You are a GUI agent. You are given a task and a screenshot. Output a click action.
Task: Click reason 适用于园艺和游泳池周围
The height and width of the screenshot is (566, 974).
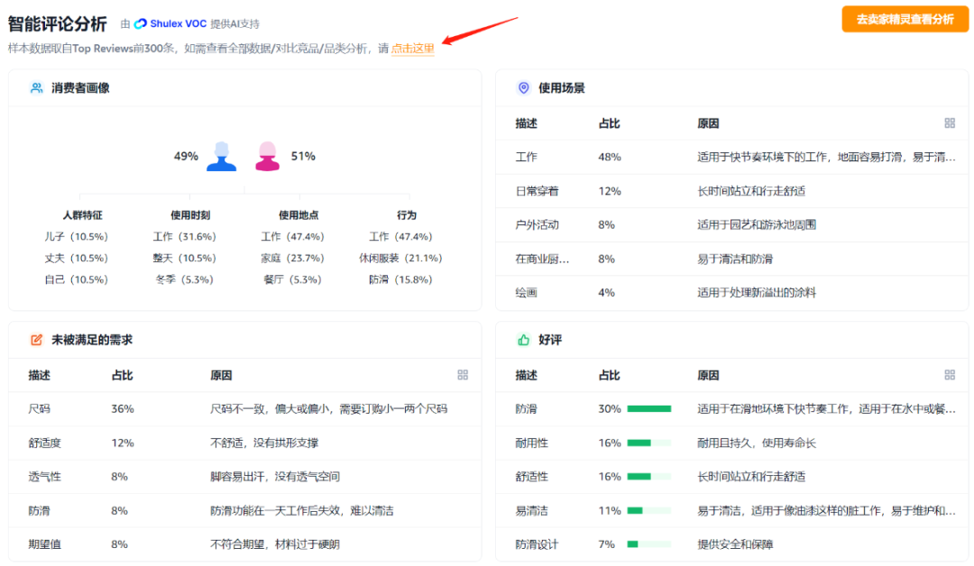click(757, 224)
